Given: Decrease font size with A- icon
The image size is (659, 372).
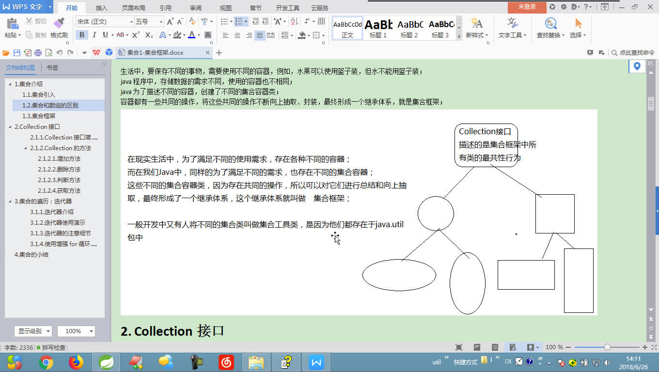Looking at the screenshot, I should (x=180, y=22).
